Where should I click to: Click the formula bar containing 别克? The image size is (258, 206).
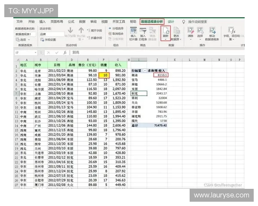pyautogui.click(x=157, y=52)
